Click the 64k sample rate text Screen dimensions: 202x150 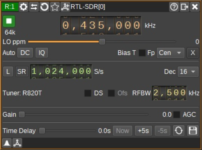tap(10, 32)
